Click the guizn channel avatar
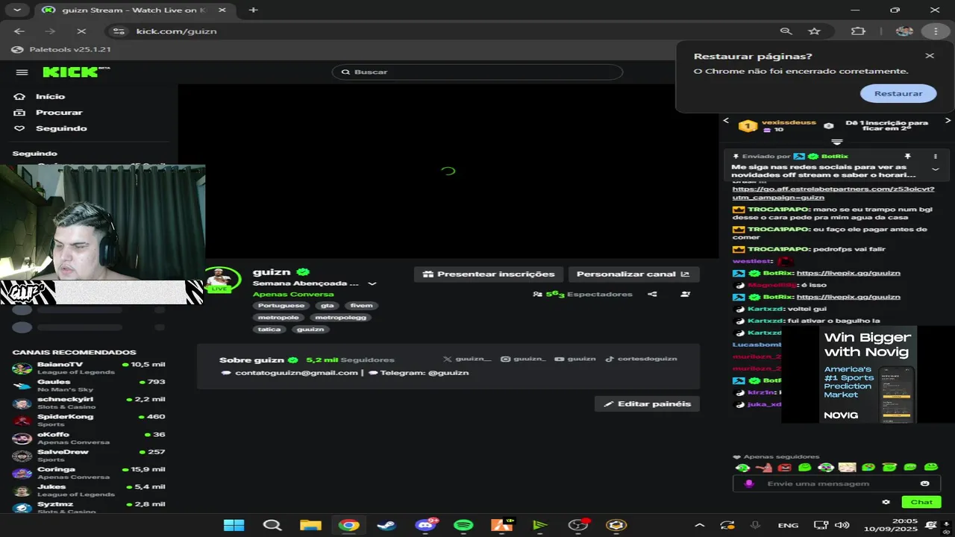 pos(222,279)
